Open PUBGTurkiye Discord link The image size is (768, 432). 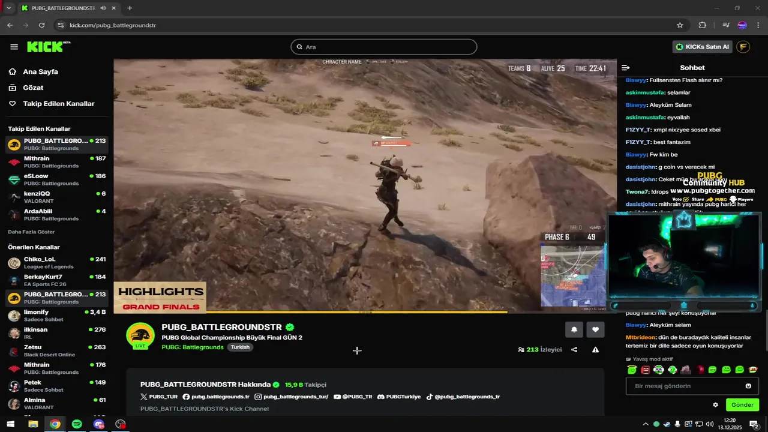tap(399, 397)
